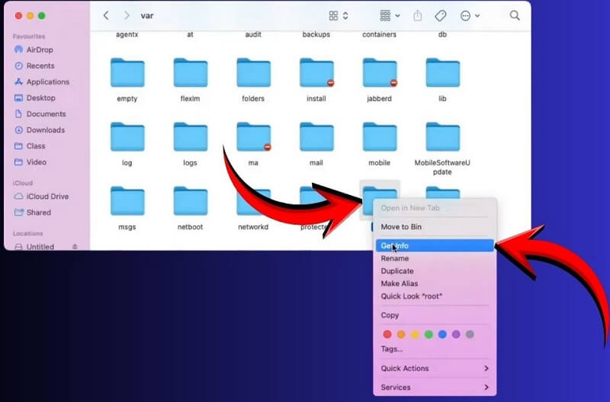This screenshot has height=402, width=610.
Task: Select the MobileSoftwareUpdate folder
Action: [x=442, y=137]
